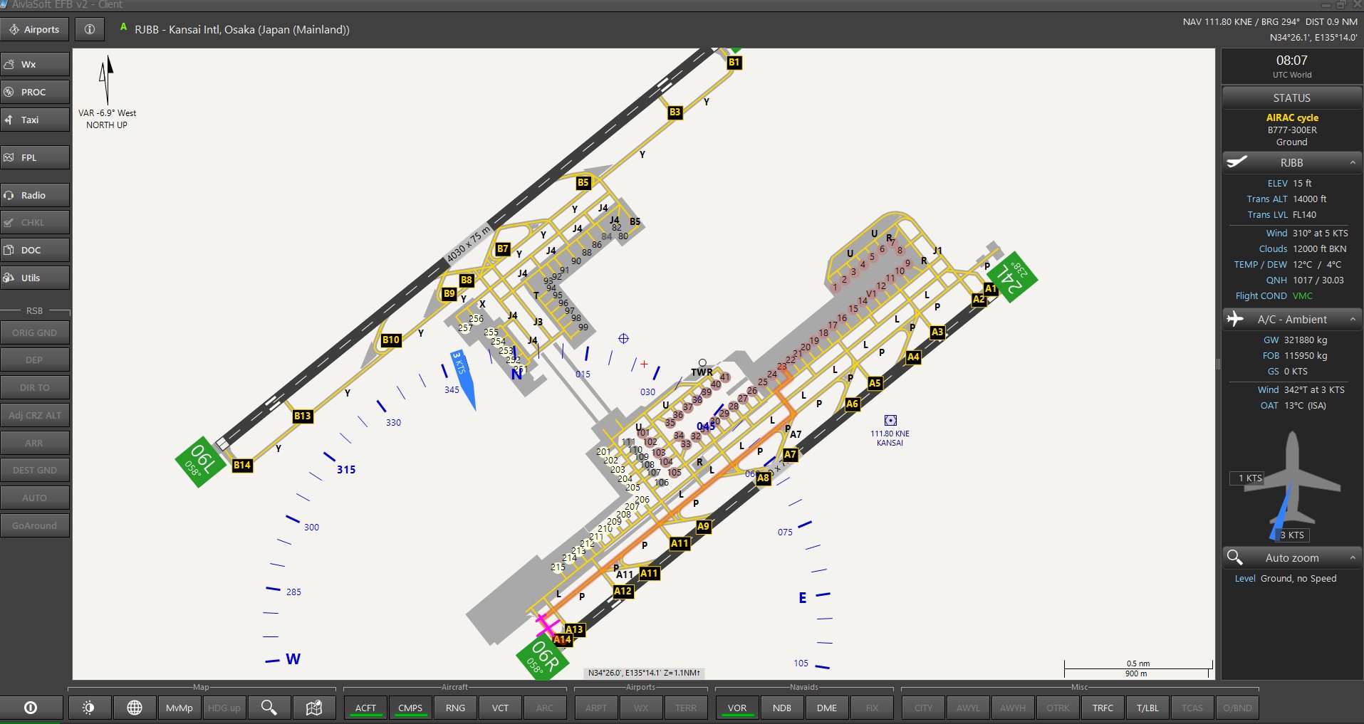Click the north arrow compass indicator
This screenshot has height=724, width=1364.
click(x=107, y=80)
